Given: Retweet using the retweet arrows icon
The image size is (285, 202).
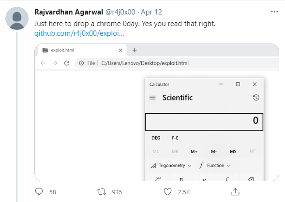Looking at the screenshot, I should tap(102, 192).
